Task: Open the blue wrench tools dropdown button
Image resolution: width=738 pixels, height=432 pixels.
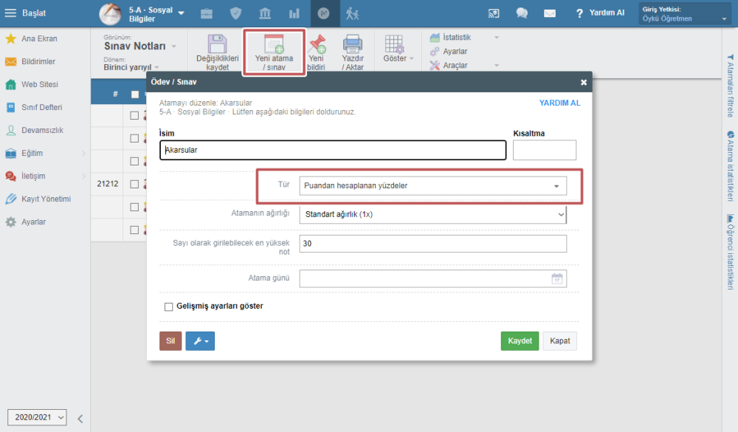Action: [200, 341]
